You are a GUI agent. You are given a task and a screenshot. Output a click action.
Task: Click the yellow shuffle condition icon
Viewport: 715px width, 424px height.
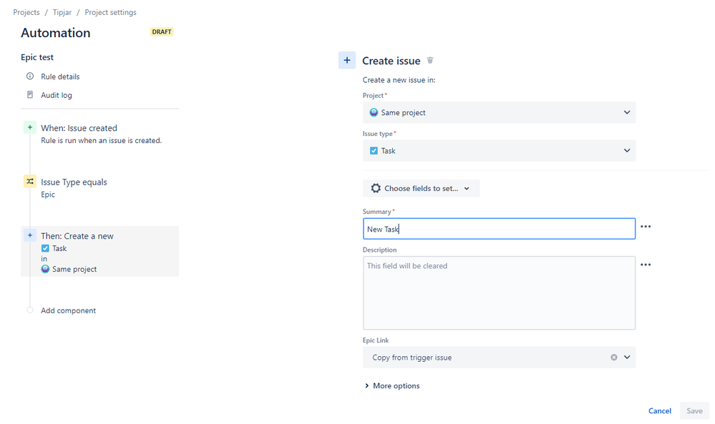click(29, 182)
